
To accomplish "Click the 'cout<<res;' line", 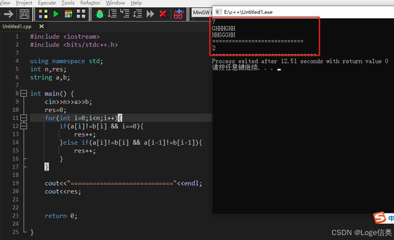I will point(63,192).
